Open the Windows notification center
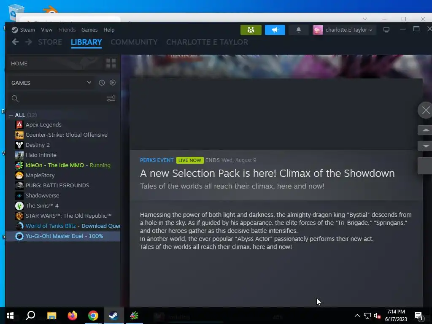 (418, 316)
